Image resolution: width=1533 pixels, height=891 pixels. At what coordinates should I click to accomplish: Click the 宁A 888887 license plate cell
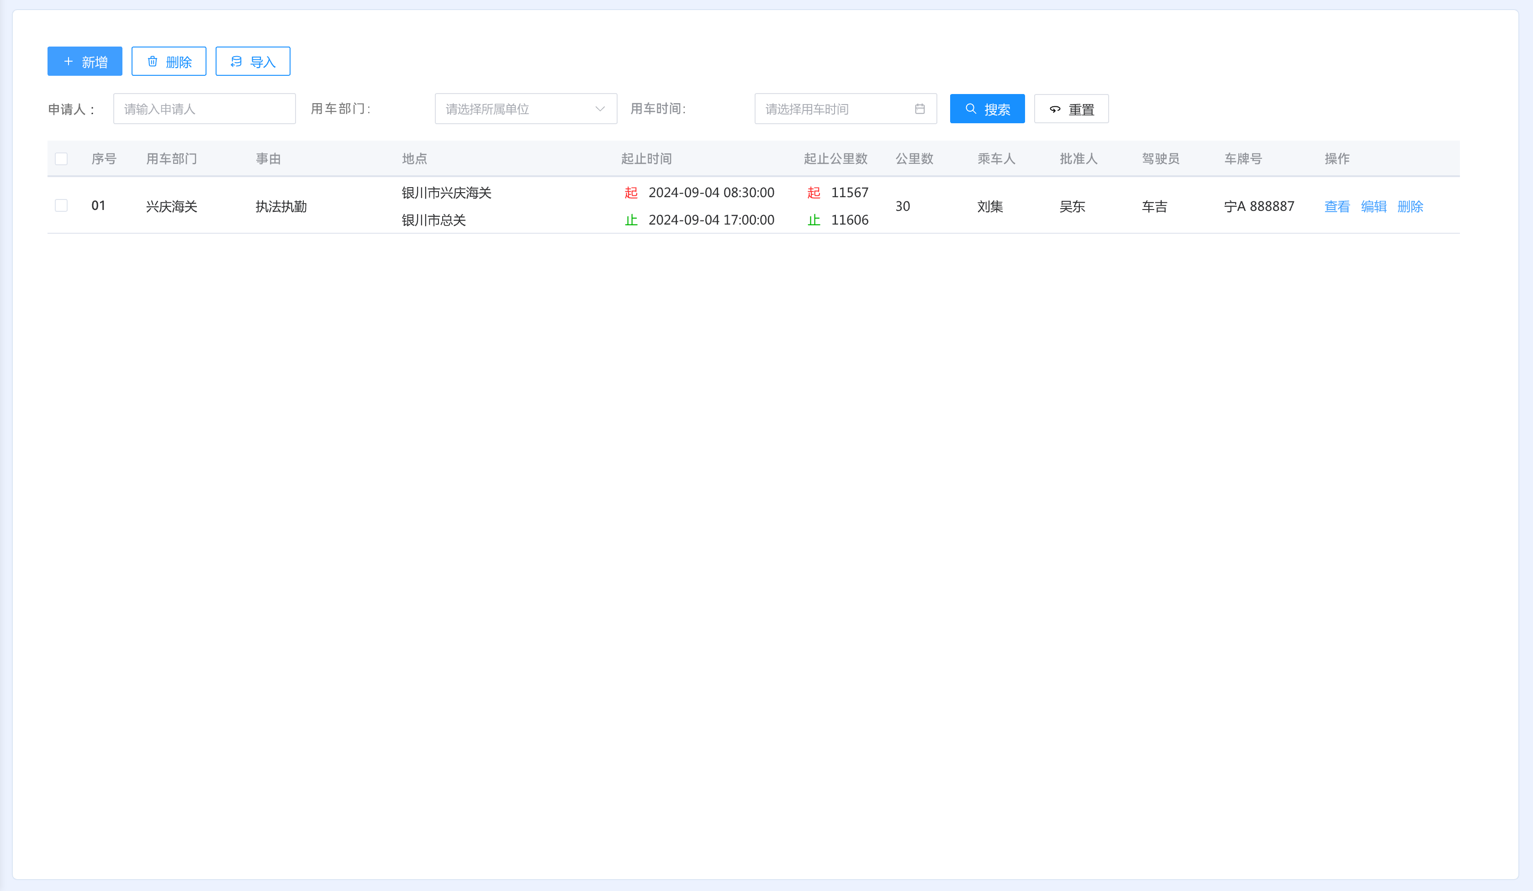[1258, 207]
